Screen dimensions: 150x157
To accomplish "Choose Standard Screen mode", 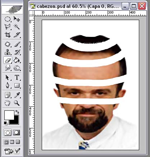I will coord(6,142).
